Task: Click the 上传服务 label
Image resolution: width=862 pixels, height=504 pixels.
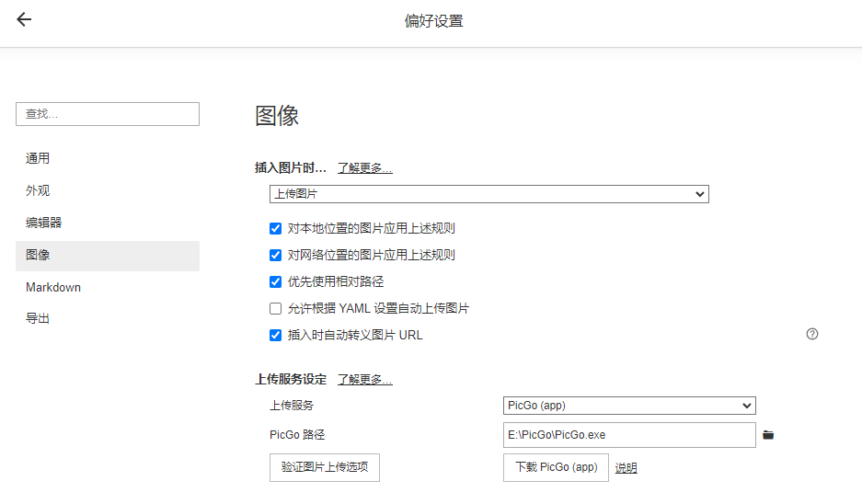Action: [292, 406]
